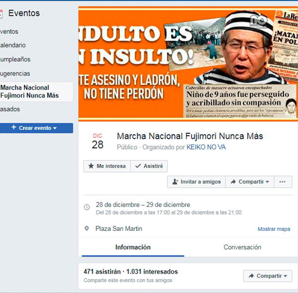Open Sugerencias in the events sidebar

[15, 74]
